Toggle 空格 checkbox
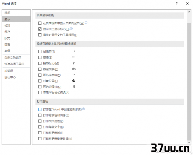The height and width of the screenshot is (155, 193). tap(40, 57)
